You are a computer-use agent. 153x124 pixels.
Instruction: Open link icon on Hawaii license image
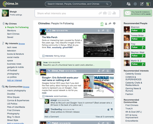click(85, 77)
